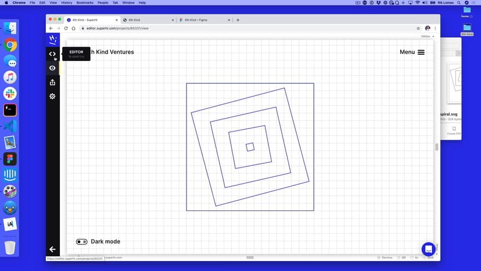Click the back arrow at sidebar bottom
Image resolution: width=481 pixels, height=271 pixels.
pos(52,249)
